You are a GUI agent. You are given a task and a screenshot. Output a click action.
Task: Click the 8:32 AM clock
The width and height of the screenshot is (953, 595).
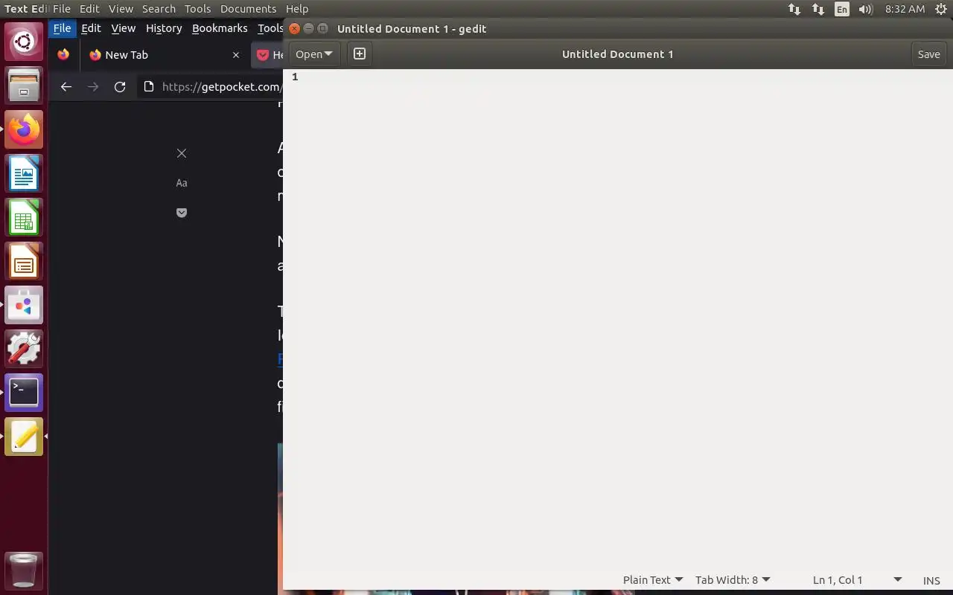(905, 9)
